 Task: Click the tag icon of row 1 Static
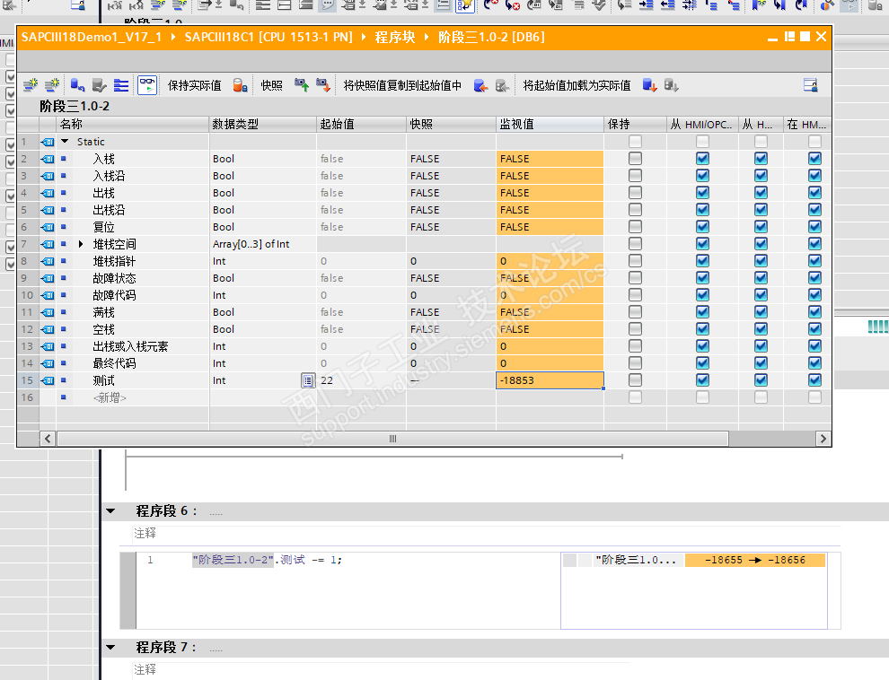(x=48, y=142)
